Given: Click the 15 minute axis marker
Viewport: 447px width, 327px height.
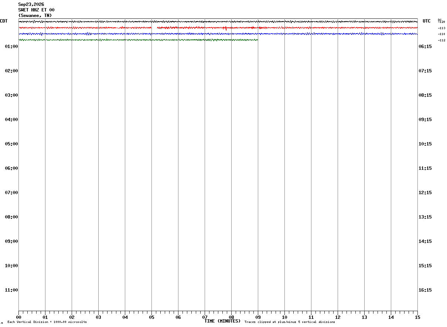Looking at the screenshot, I should point(417,317).
